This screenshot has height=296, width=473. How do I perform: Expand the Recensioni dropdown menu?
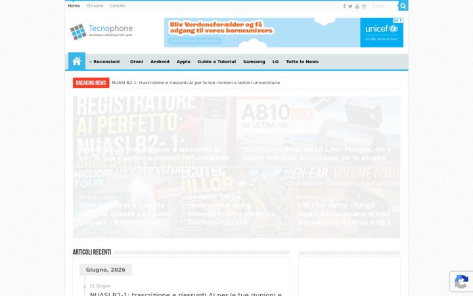(104, 62)
